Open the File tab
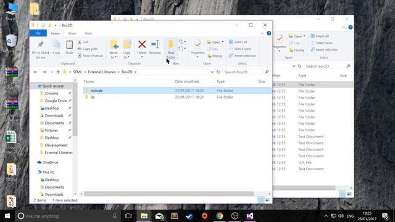 (38, 33)
